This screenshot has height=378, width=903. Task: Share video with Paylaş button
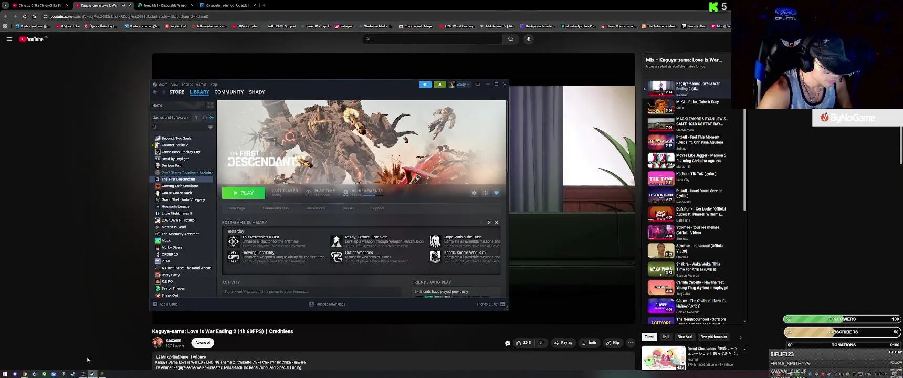(x=563, y=343)
